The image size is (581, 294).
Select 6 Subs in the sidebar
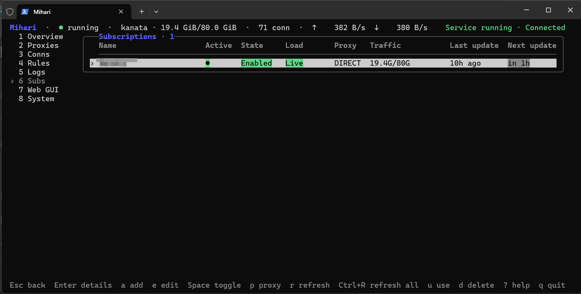pos(32,81)
